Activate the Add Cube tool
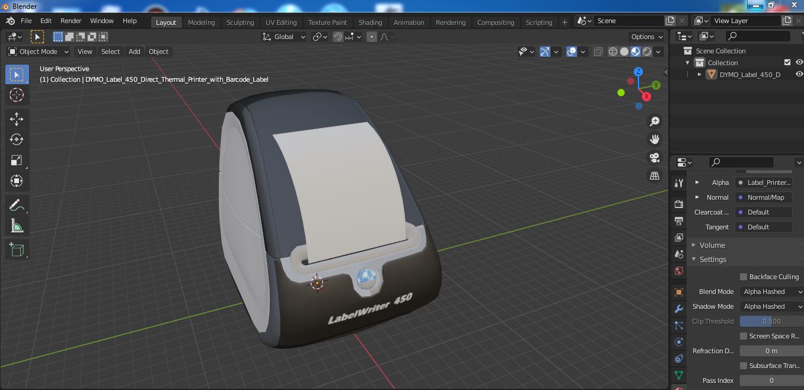This screenshot has width=804, height=390. tap(17, 250)
